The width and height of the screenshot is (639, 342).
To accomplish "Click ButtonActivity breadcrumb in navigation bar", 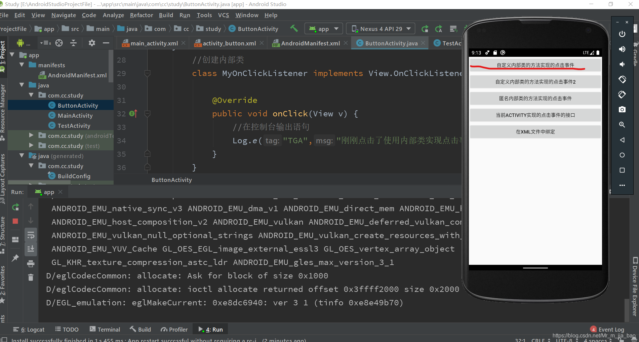I will tap(254, 29).
